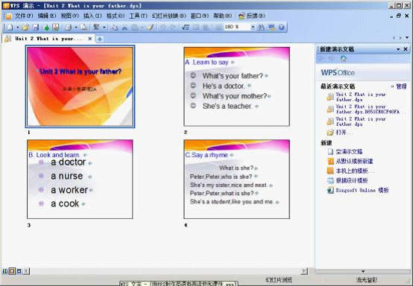This screenshot has height=286, width=413.
Task: Click the plus icon to add new tab
Action: click(x=100, y=39)
